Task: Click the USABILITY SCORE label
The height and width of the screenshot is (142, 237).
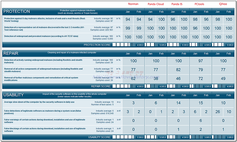Action: point(100,137)
